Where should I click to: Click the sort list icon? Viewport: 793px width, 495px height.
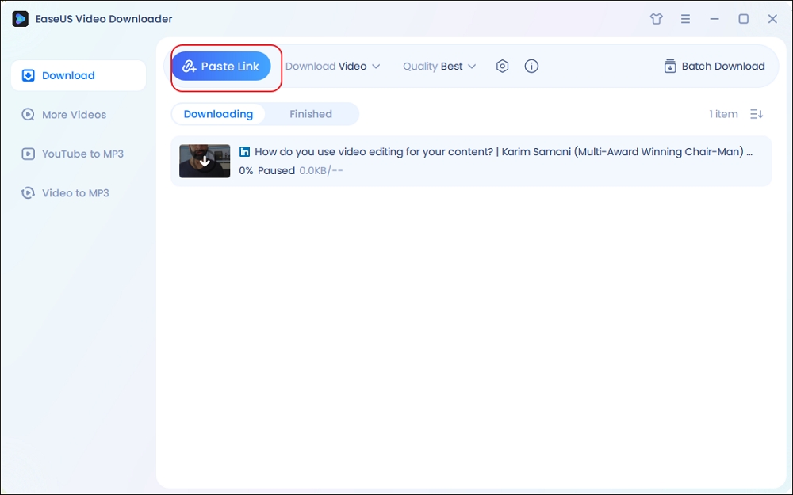point(757,114)
